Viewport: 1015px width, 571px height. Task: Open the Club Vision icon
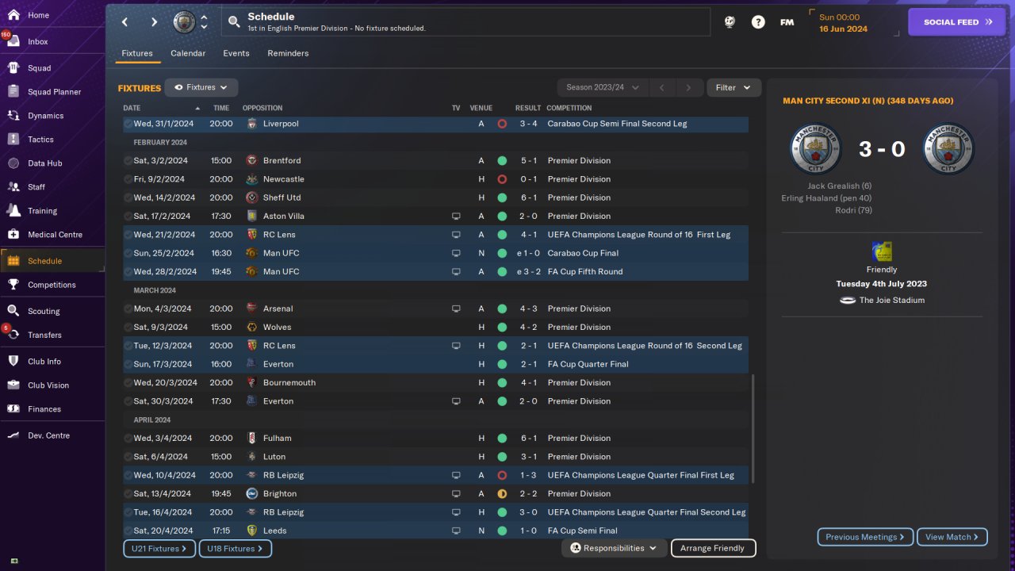13,385
